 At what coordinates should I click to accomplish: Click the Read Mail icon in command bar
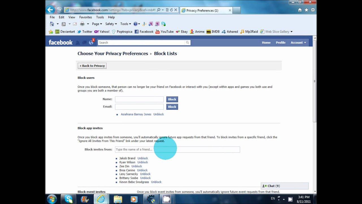point(75,24)
